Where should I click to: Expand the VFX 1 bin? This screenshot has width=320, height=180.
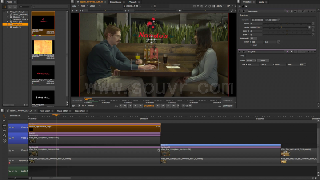tap(8, 22)
